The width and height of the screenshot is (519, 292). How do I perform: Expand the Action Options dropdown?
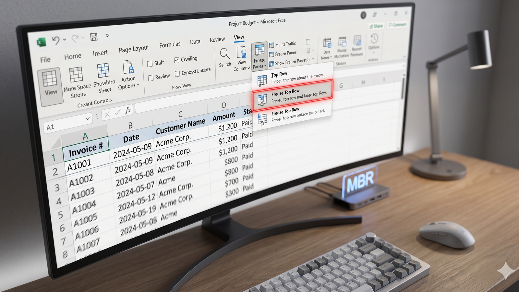click(138, 85)
